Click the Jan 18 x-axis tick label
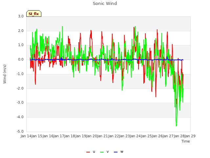Image resolution: width=210 pixels, height=158 pixels. (x=70, y=136)
